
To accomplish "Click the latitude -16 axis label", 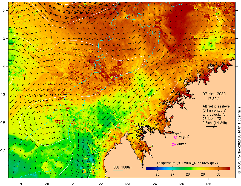I will pos(3,122).
